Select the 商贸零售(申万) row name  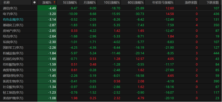[x=13, y=70]
